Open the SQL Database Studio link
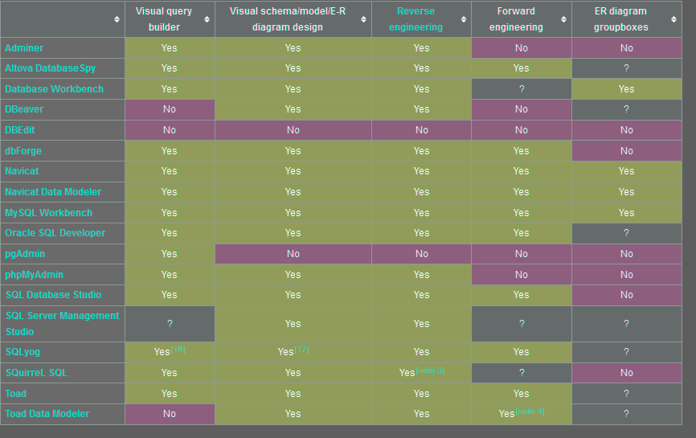 click(53, 295)
